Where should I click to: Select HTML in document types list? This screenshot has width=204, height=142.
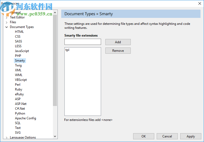(x=19, y=32)
